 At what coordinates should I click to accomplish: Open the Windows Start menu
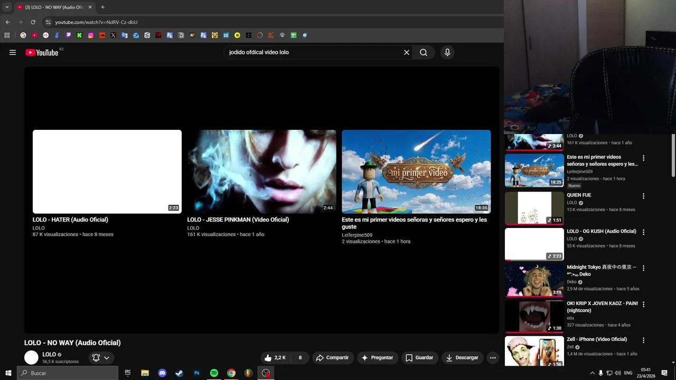pos(8,373)
